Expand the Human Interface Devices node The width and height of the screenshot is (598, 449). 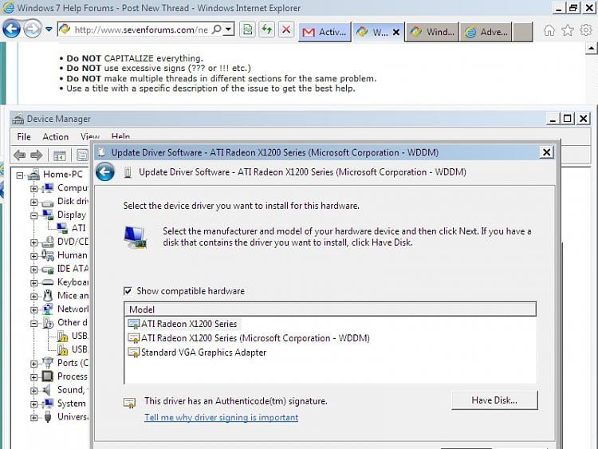click(34, 256)
